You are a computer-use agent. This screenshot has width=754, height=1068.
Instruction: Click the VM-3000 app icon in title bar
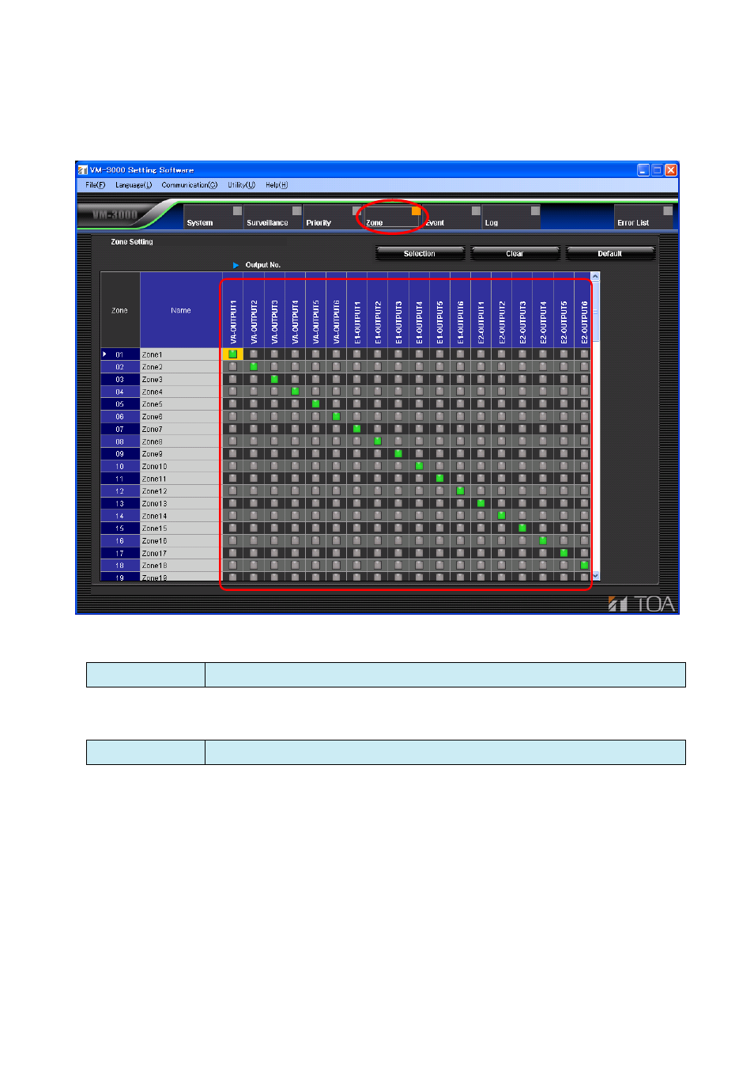[83, 169]
